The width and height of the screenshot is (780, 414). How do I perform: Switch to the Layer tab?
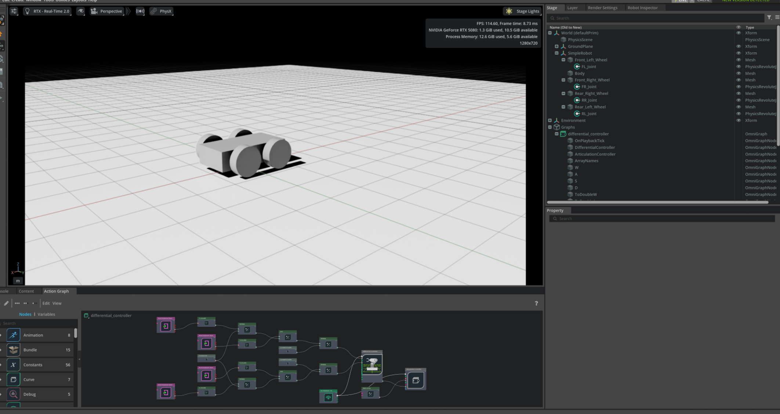(572, 8)
